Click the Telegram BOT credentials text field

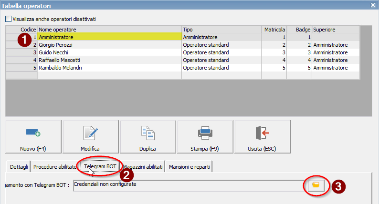pos(186,185)
